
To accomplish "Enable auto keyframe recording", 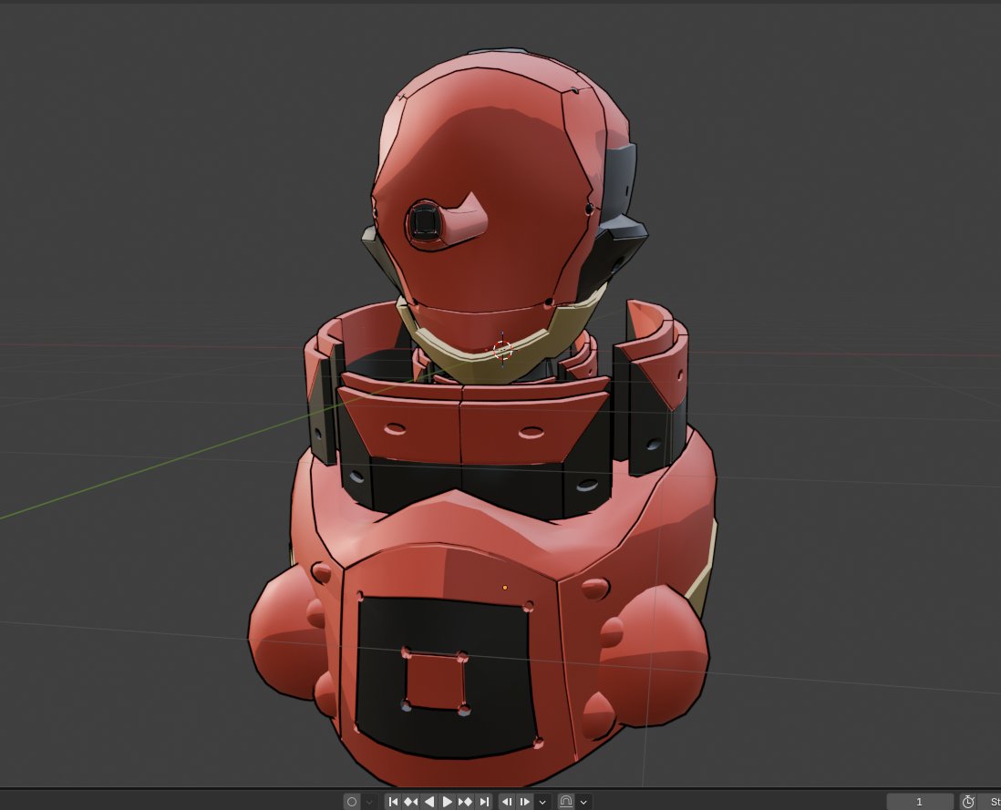I will tap(352, 801).
